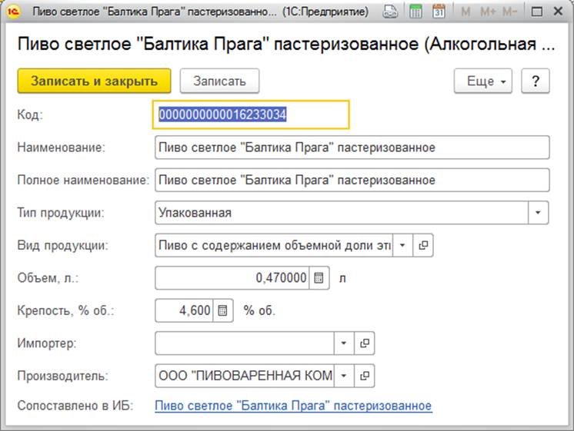The image size is (574, 431).
Task: Click the print icon in title bar
Action: (392, 12)
